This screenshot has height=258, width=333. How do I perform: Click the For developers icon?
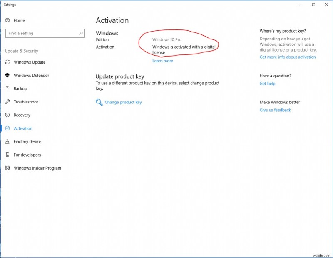click(x=7, y=155)
